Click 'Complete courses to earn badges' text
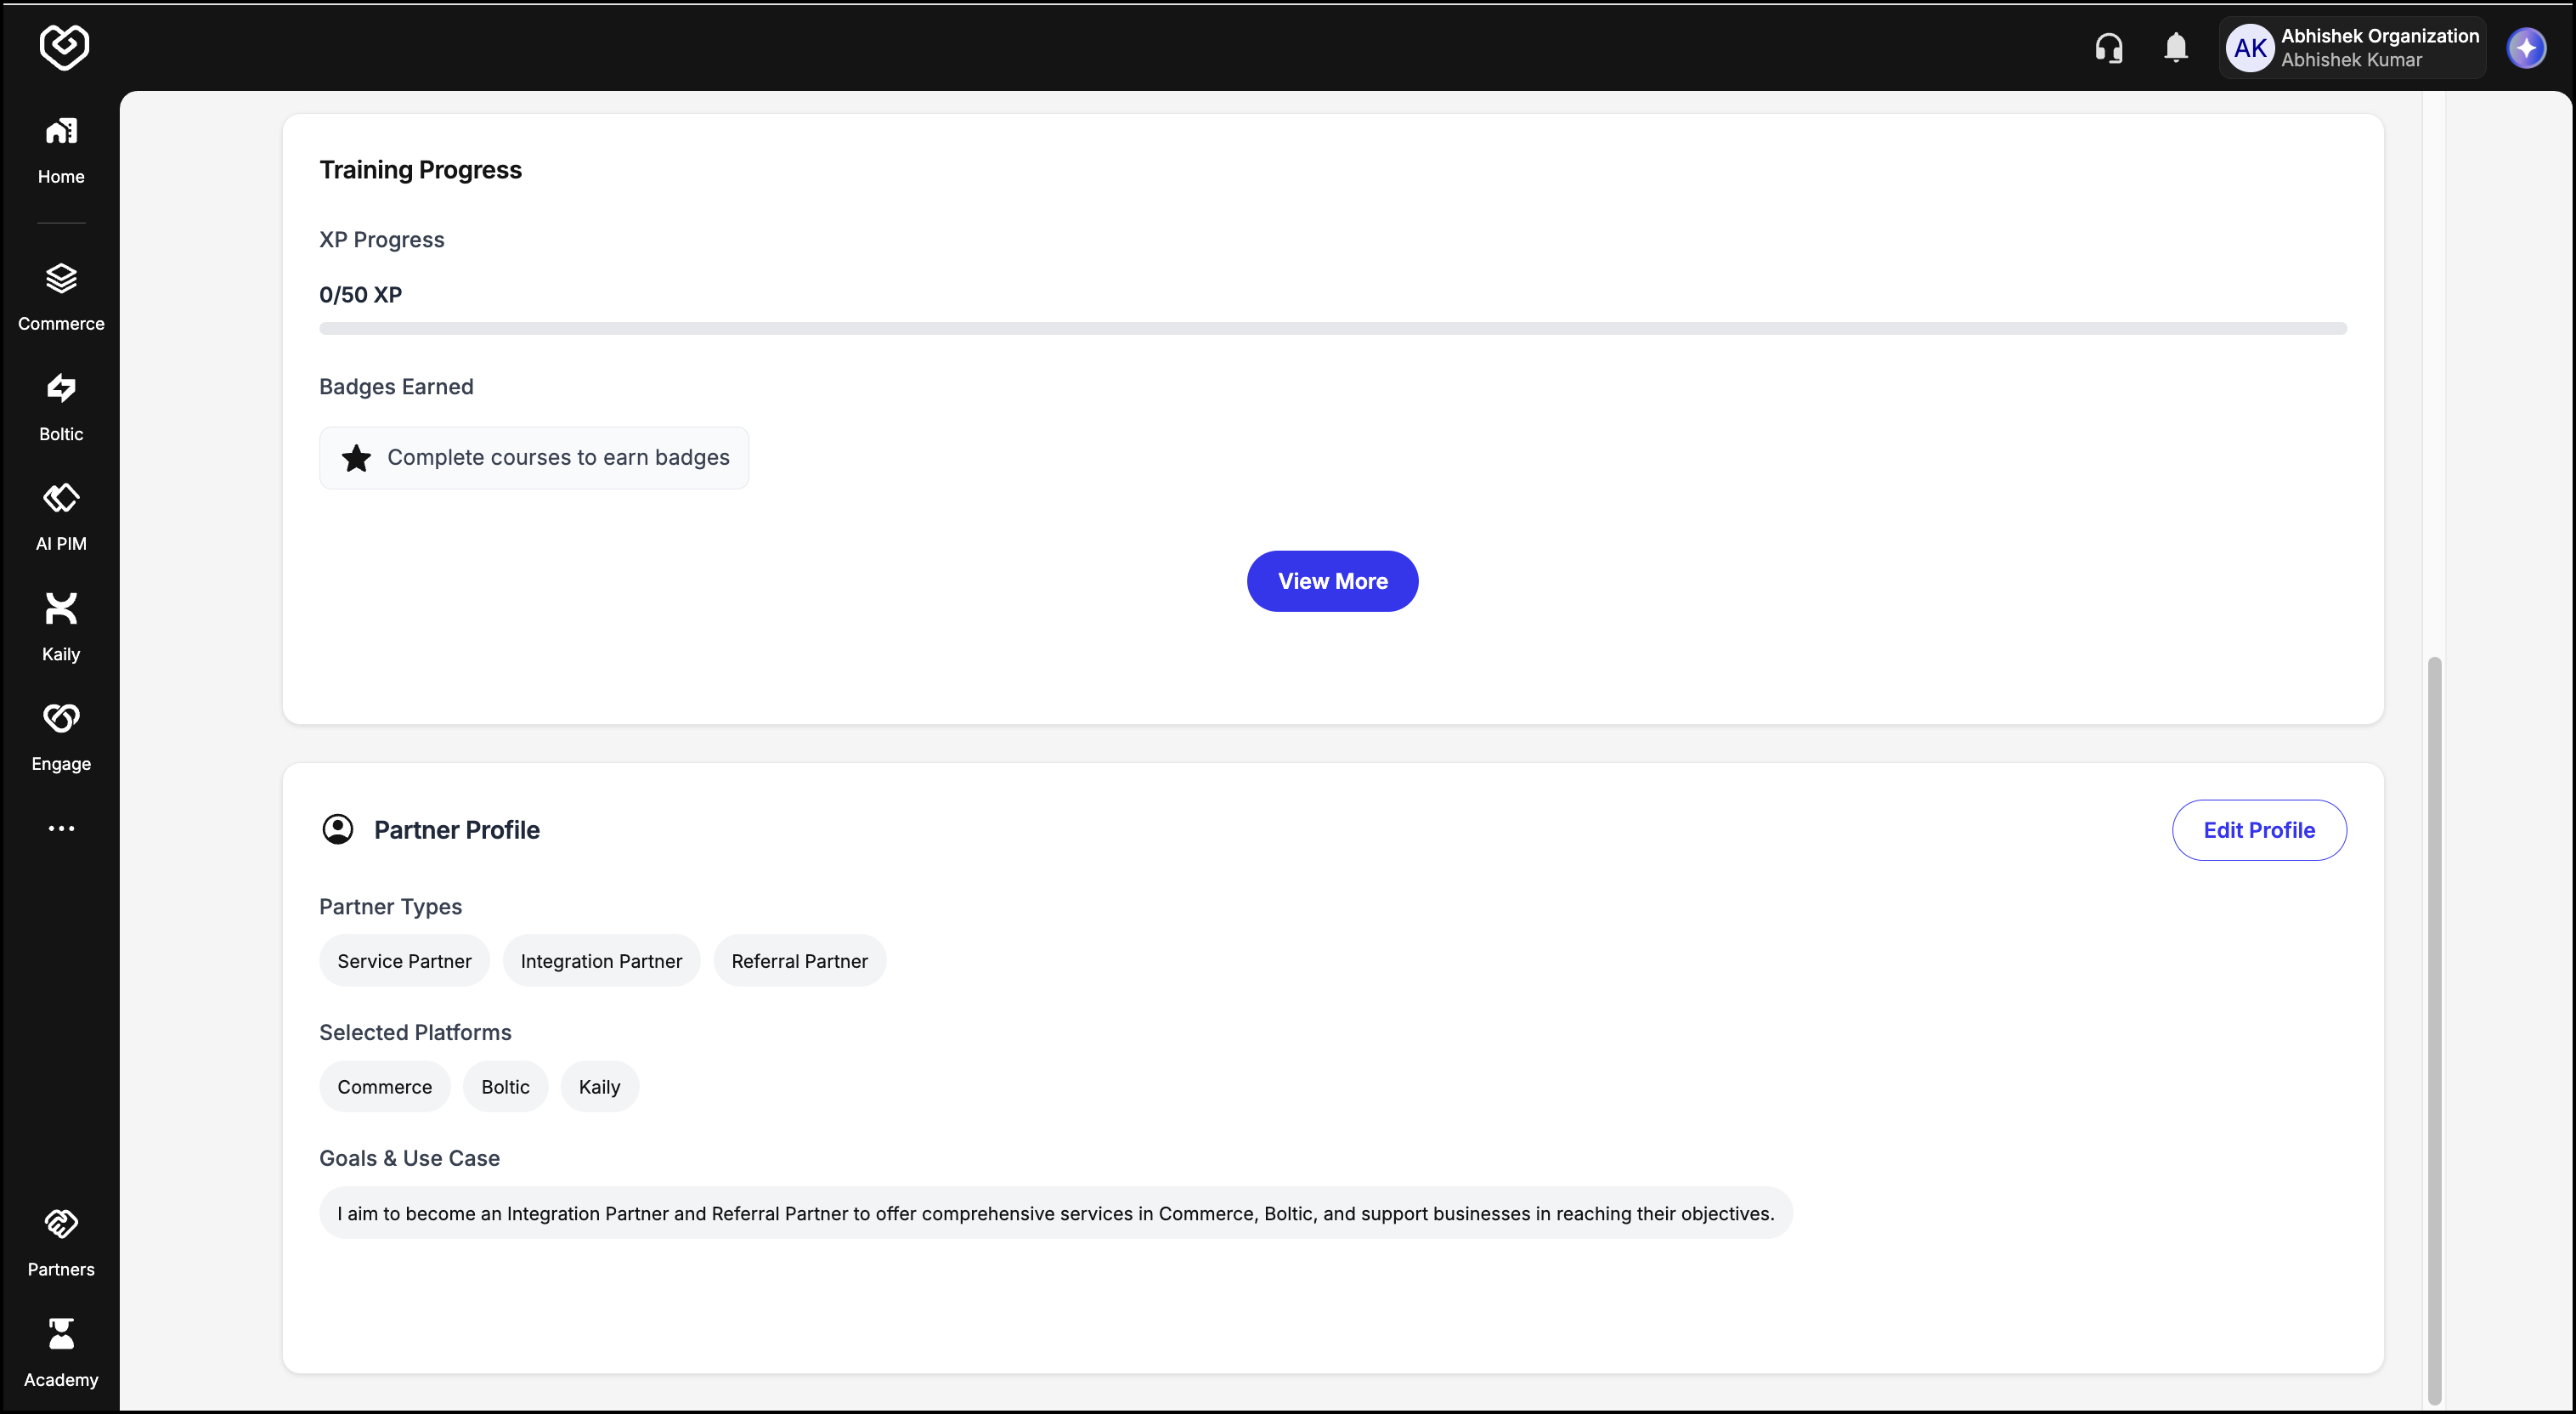 [x=558, y=457]
